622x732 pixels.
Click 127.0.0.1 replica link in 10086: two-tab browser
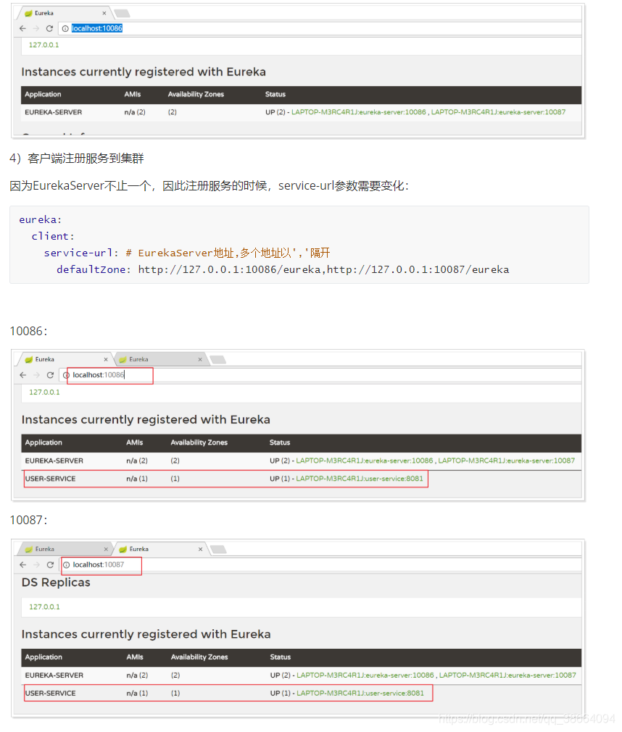pyautogui.click(x=44, y=392)
